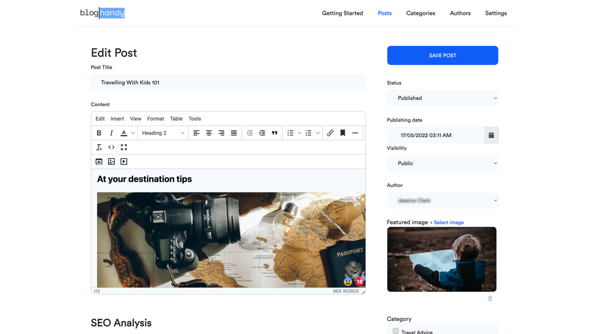594x334 pixels.
Task: Insert a hyperlink
Action: coord(330,133)
